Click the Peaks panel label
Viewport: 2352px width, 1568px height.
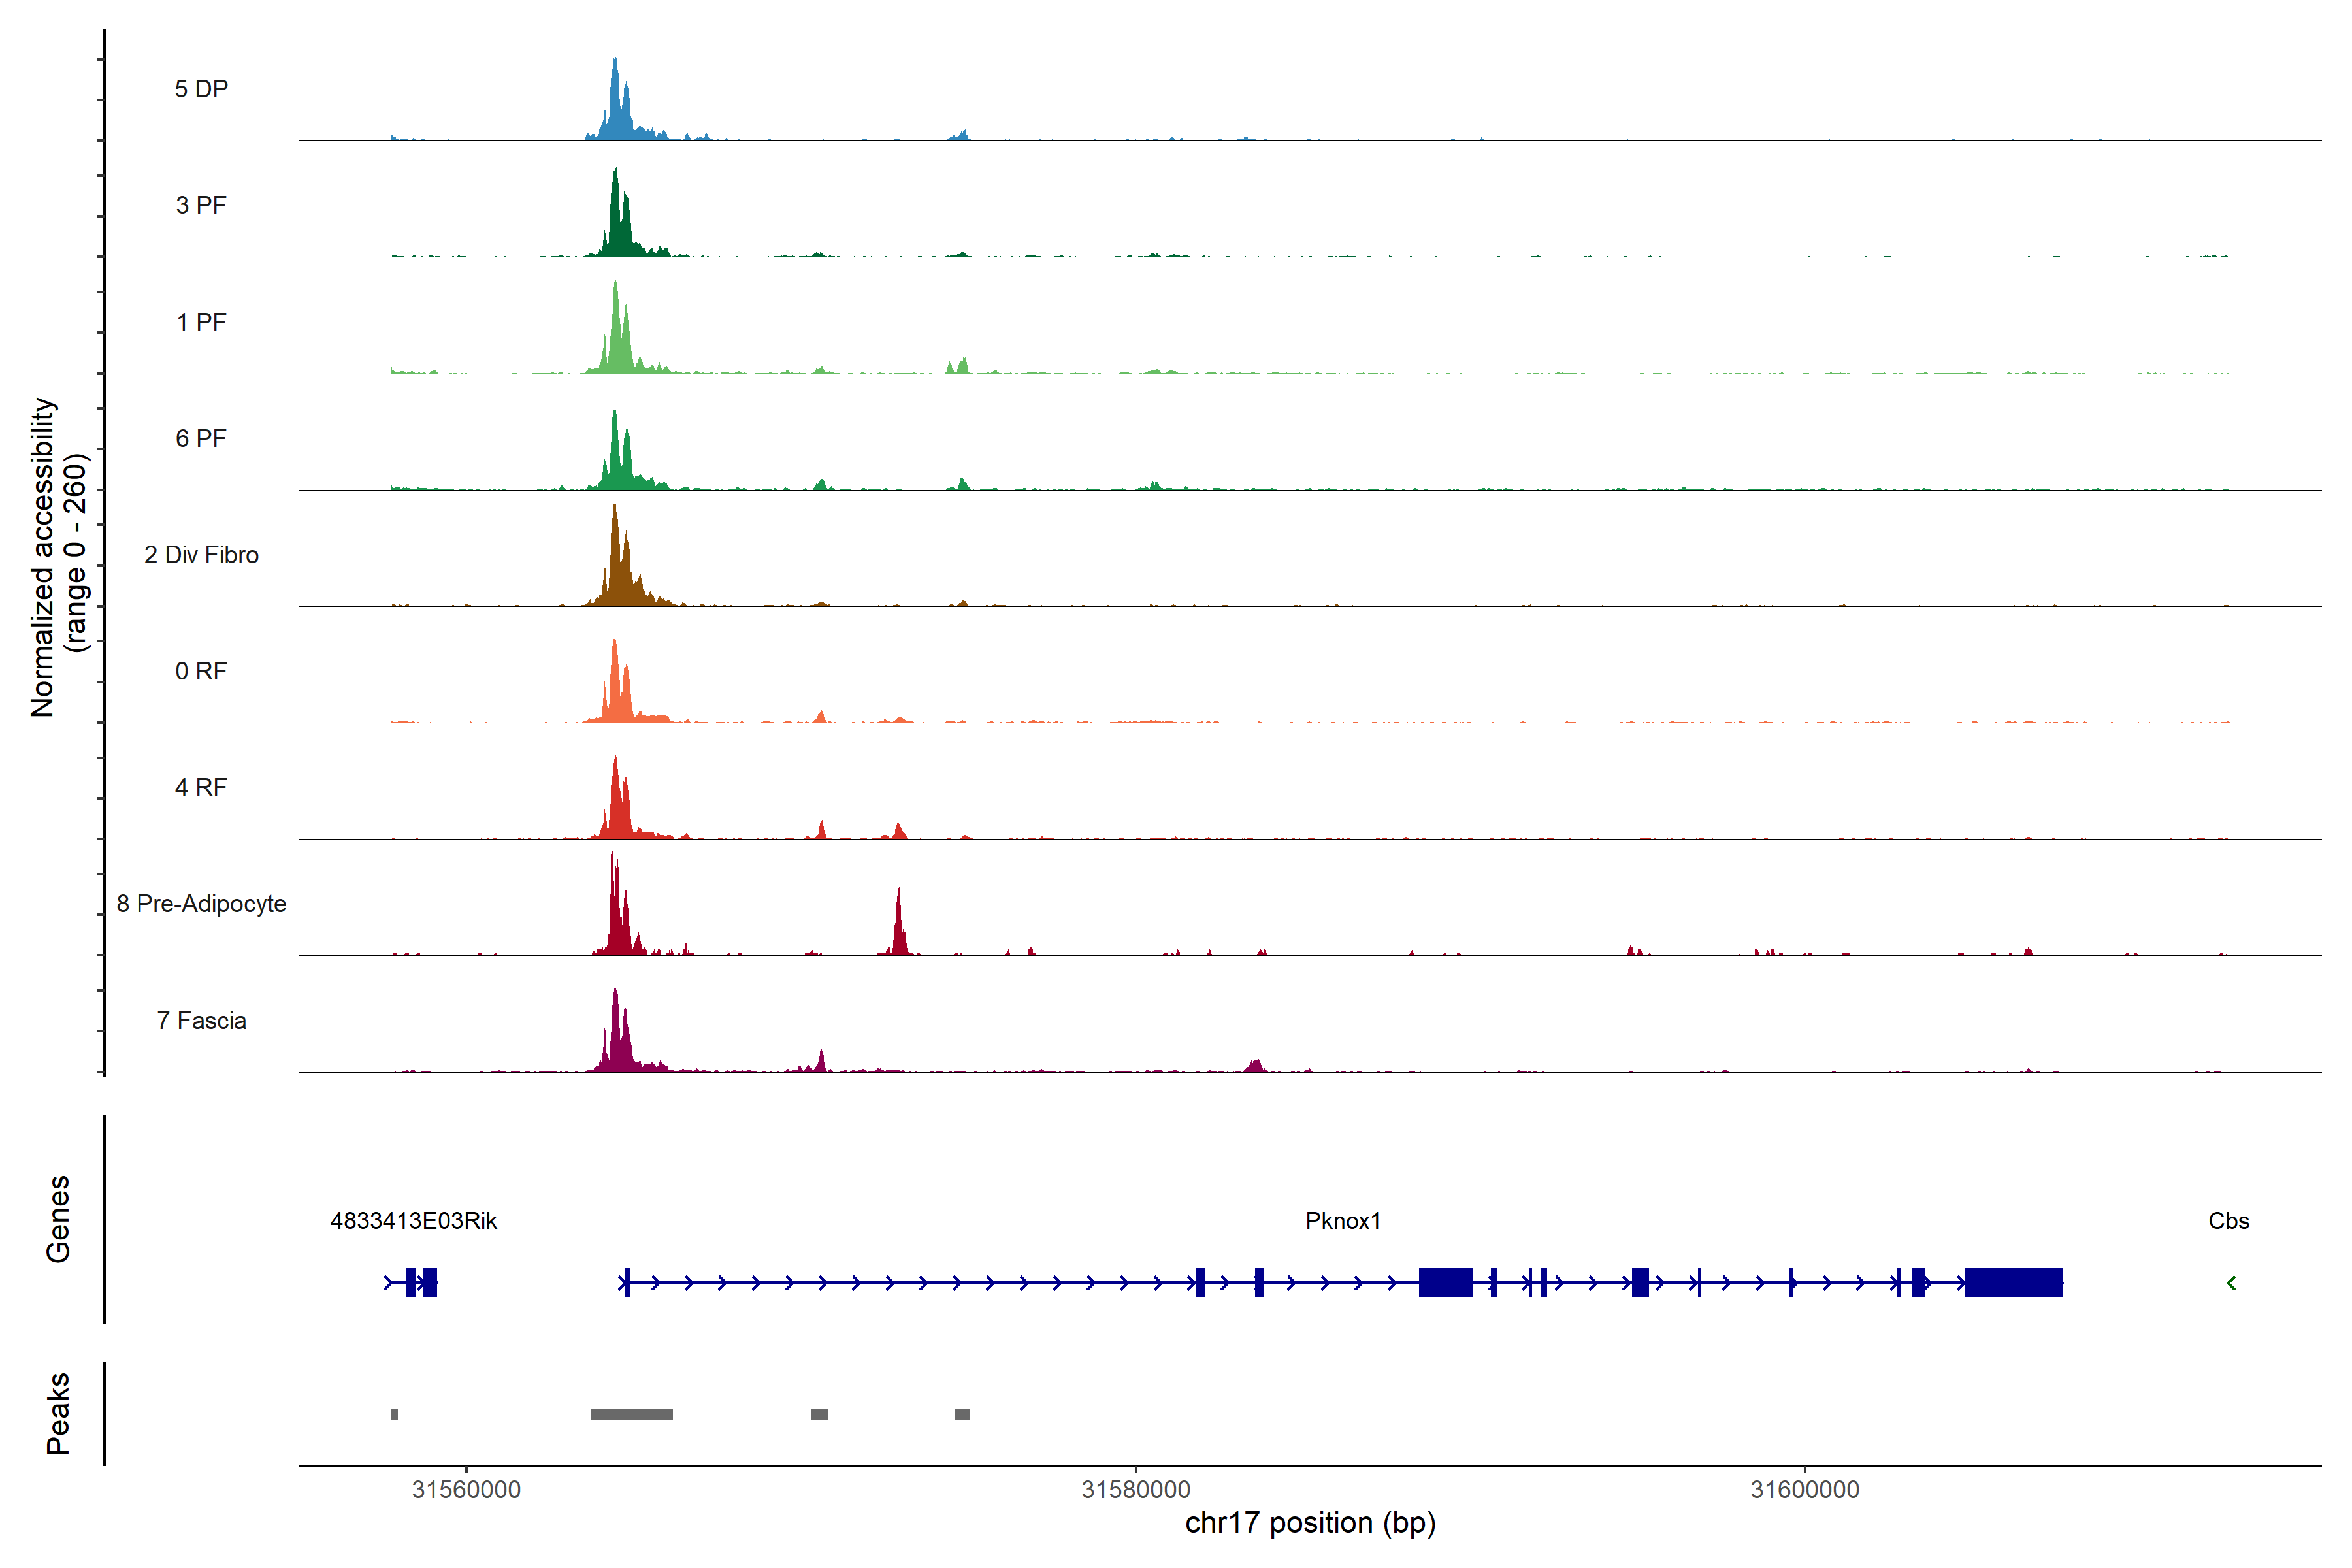[x=58, y=1412]
